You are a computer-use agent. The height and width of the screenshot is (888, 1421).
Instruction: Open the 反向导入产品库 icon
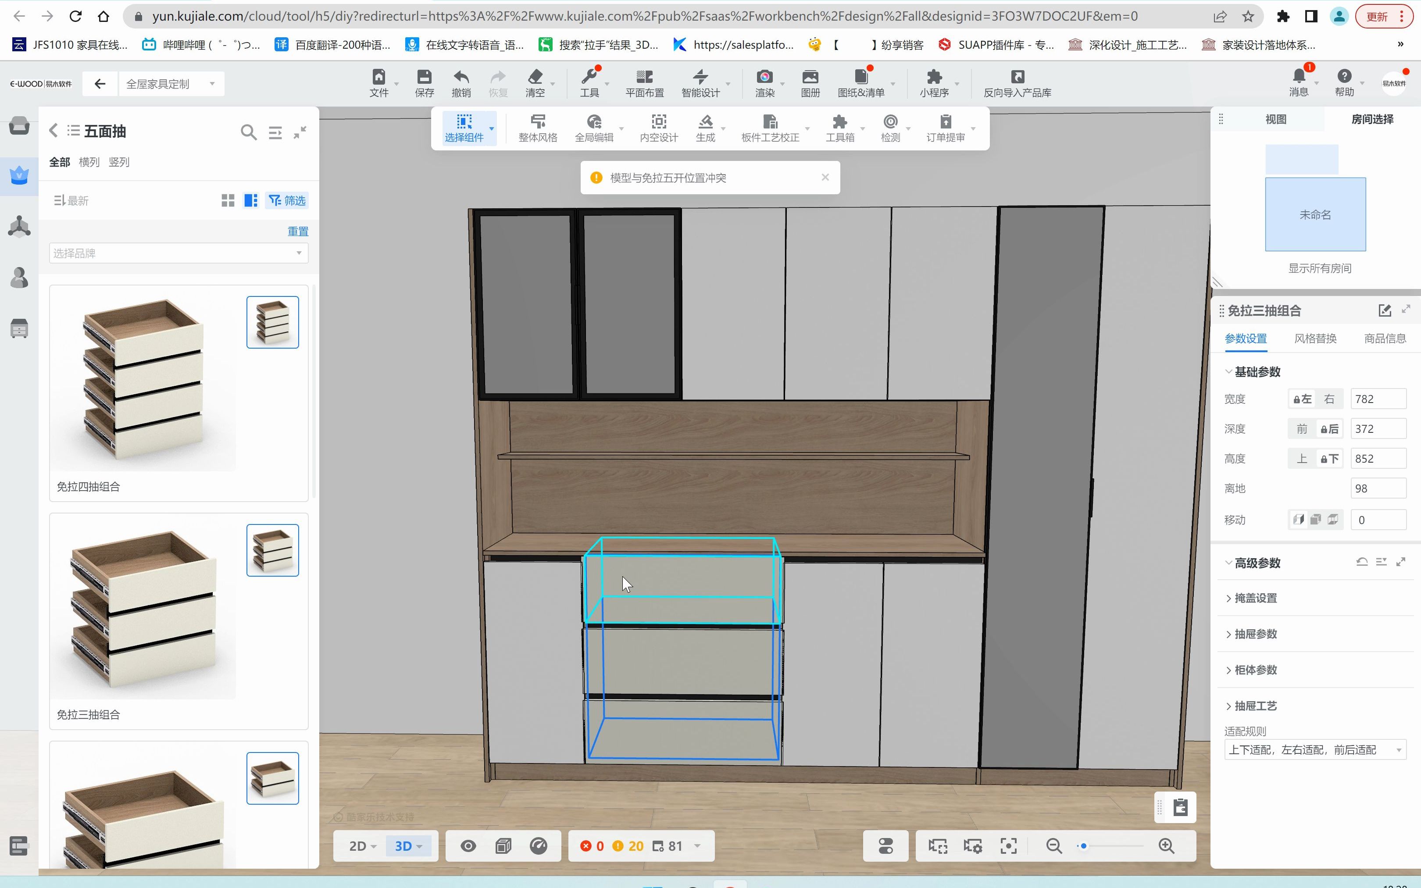(1017, 77)
